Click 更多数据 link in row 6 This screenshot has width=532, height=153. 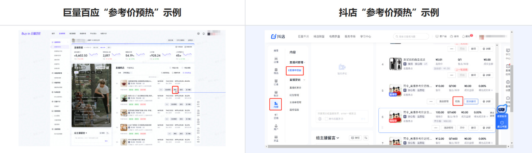[492, 115]
